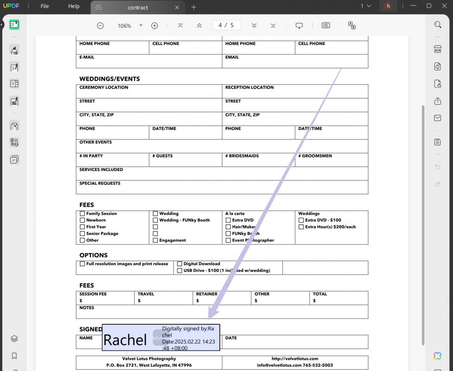Switch to the contract document tab
Screen dimensions: 453x371
pos(138,8)
